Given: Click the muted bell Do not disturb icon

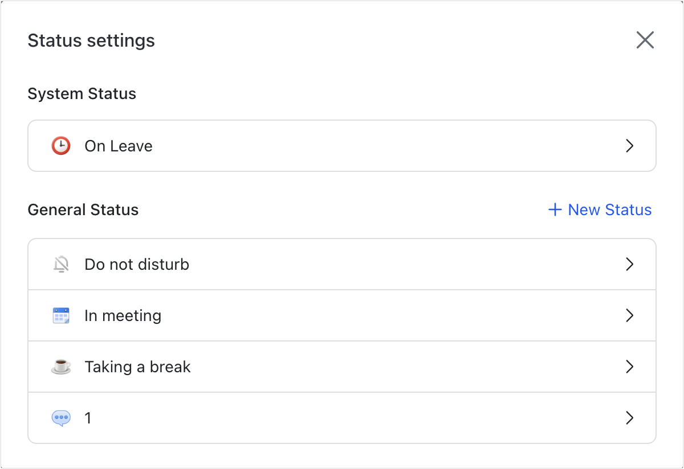Looking at the screenshot, I should [x=61, y=265].
